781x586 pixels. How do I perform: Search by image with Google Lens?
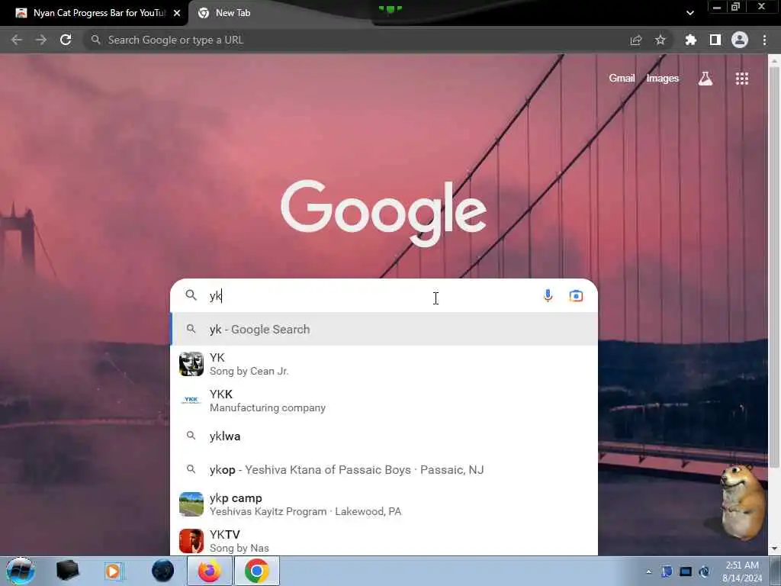click(576, 296)
